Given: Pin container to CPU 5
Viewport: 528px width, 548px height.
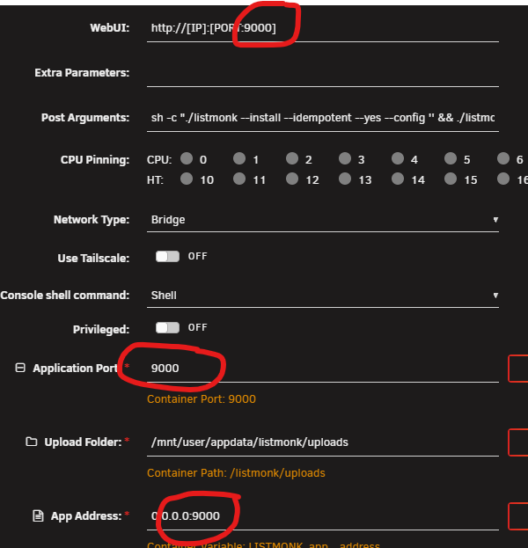Looking at the screenshot, I should click(x=451, y=158).
